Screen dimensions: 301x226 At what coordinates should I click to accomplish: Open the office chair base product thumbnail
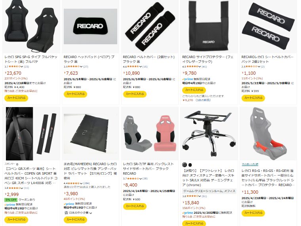(x=209, y=134)
